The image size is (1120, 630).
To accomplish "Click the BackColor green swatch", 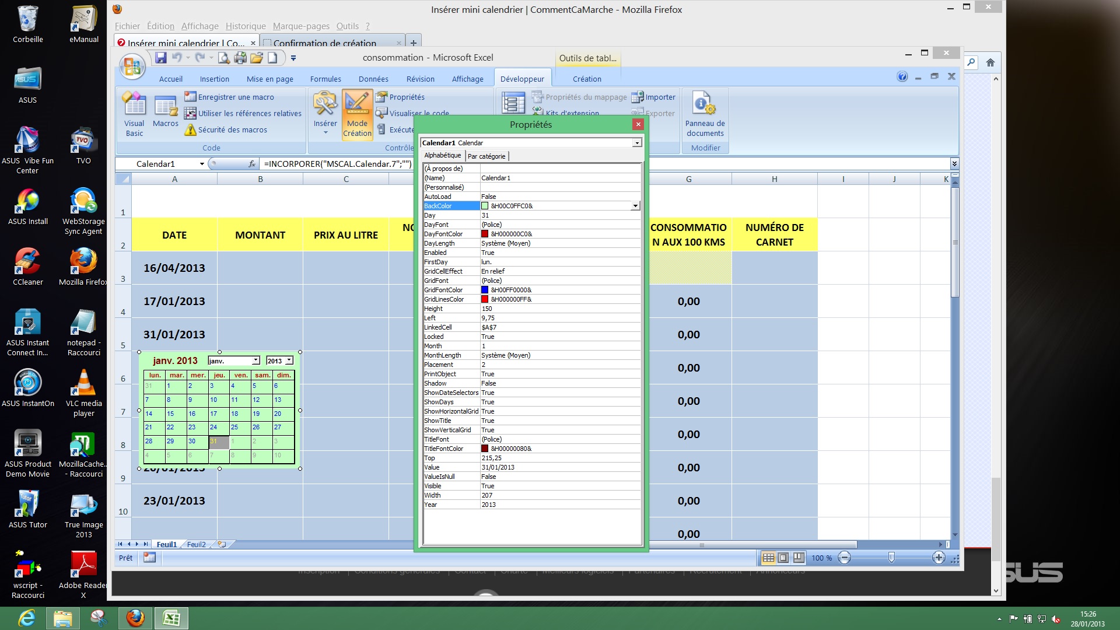I will [x=484, y=206].
